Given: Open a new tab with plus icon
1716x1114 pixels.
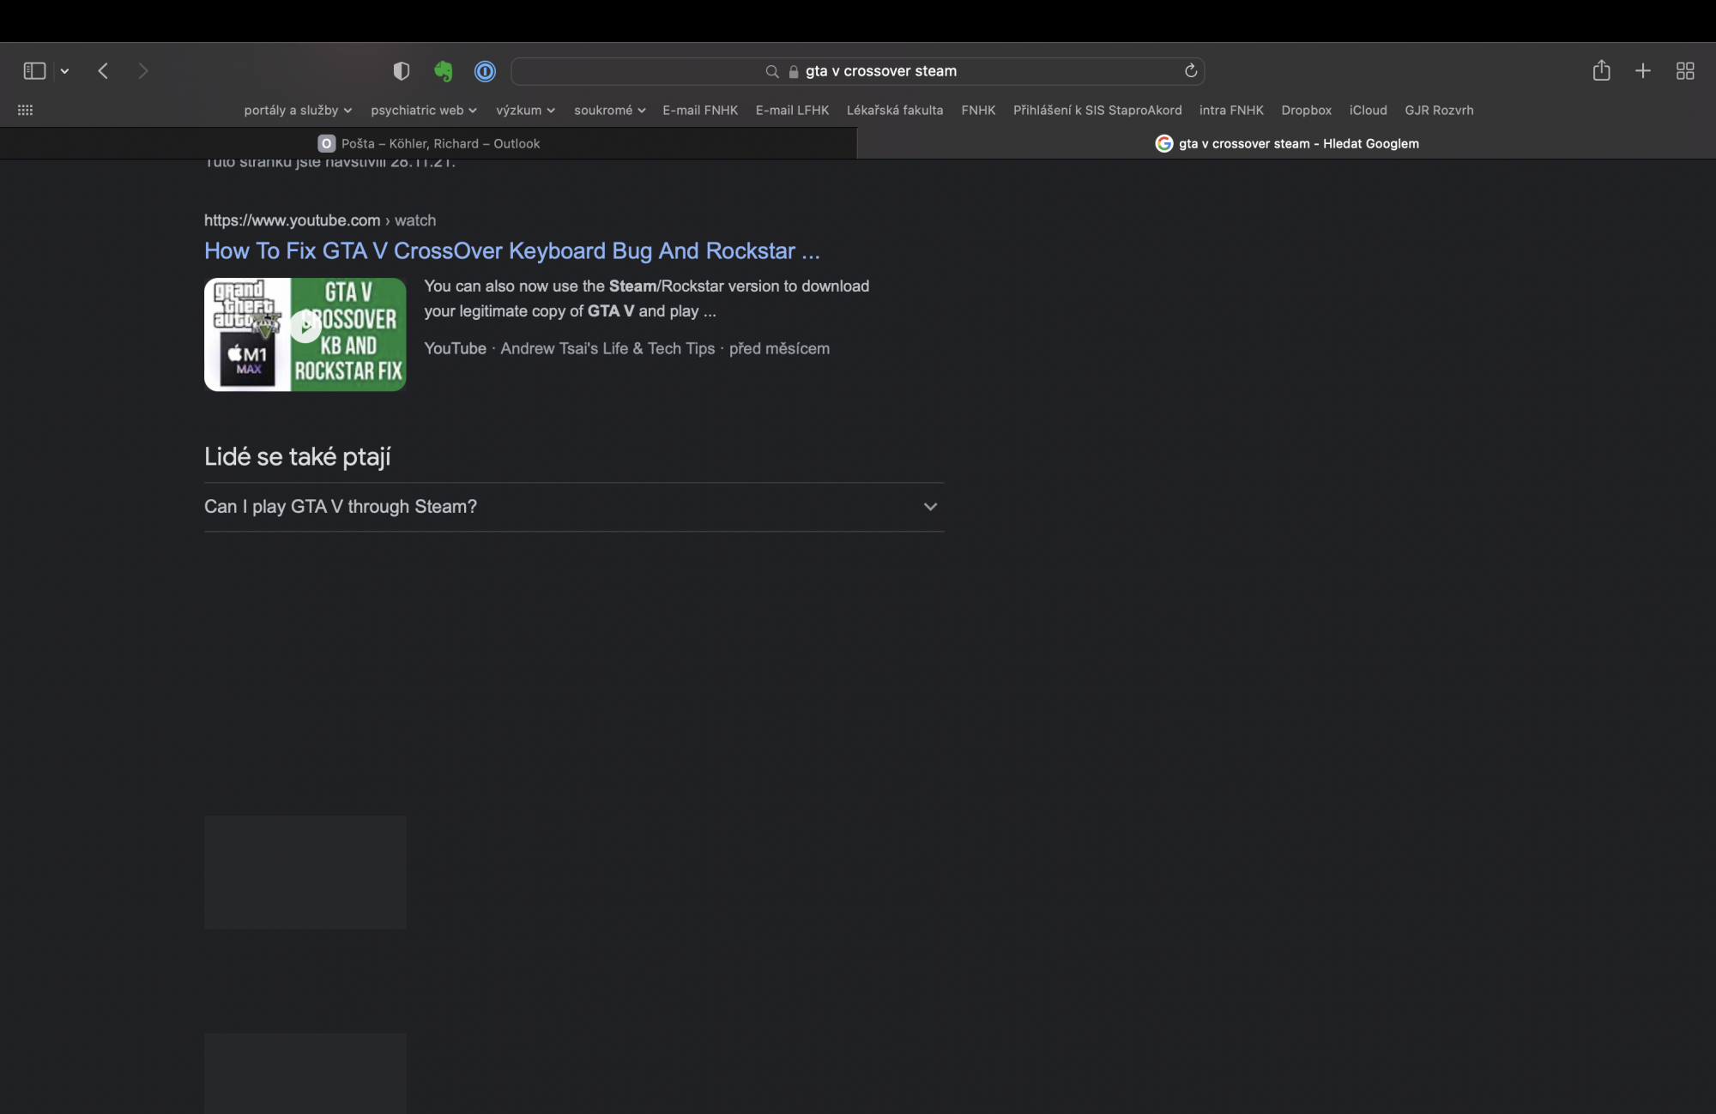Looking at the screenshot, I should point(1642,71).
